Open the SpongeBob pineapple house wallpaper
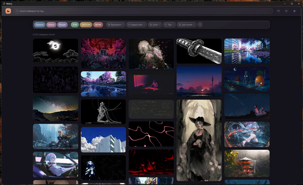The height and width of the screenshot is (185, 303). coord(247,79)
